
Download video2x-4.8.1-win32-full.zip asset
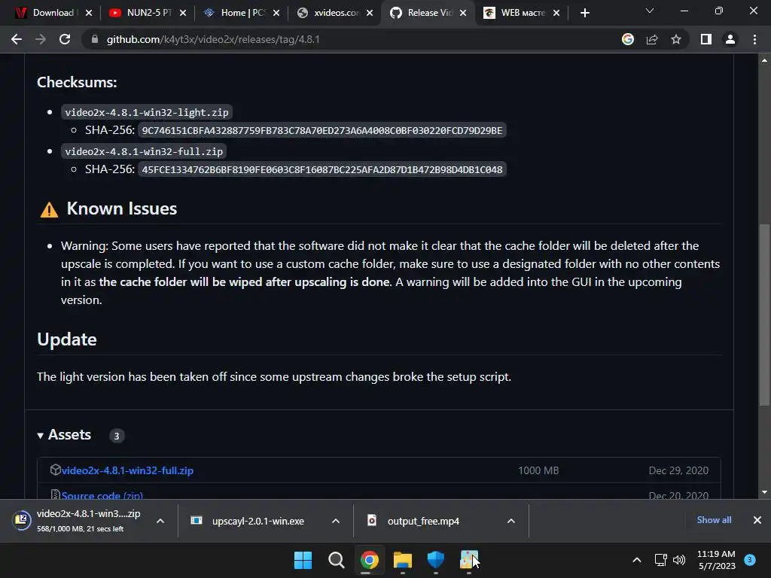click(127, 470)
